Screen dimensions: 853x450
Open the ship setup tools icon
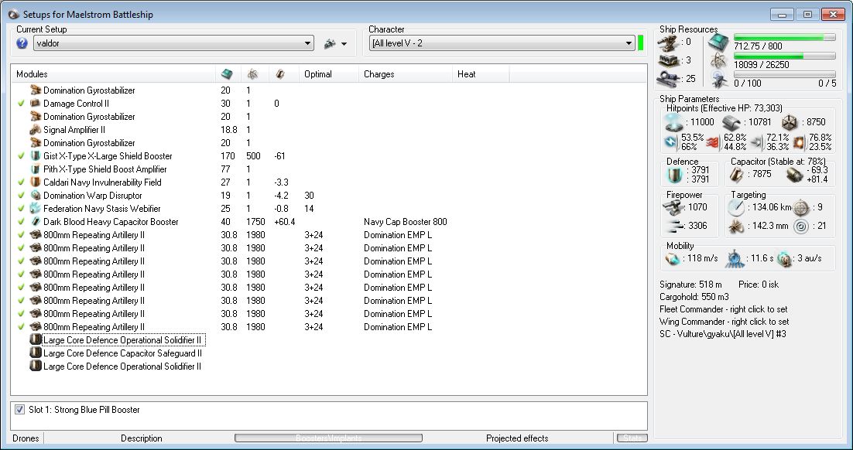point(330,44)
